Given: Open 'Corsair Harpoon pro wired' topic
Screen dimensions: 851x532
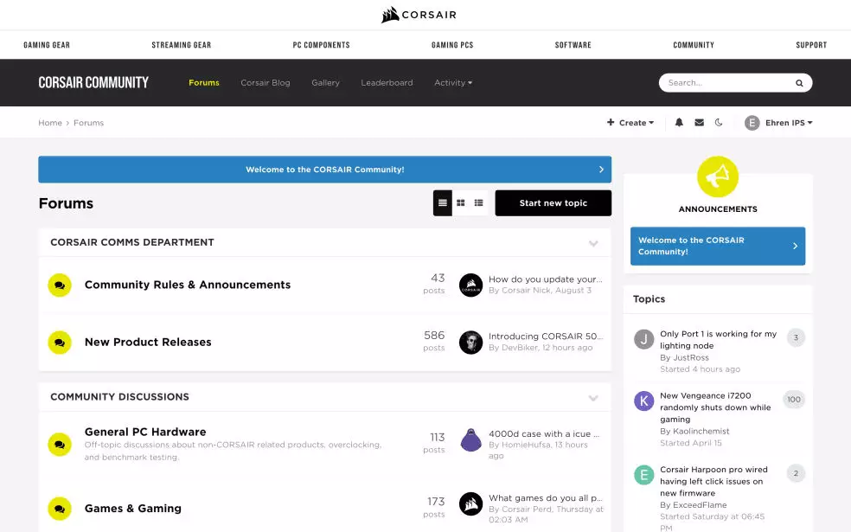Looking at the screenshot, I should 713,482.
